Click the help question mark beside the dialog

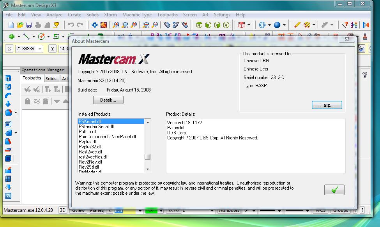[365, 75]
